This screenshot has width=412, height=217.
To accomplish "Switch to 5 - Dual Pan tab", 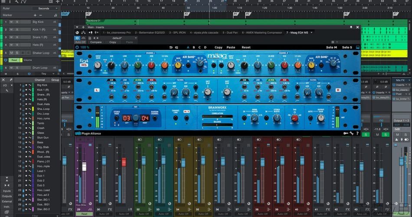I will (230, 33).
